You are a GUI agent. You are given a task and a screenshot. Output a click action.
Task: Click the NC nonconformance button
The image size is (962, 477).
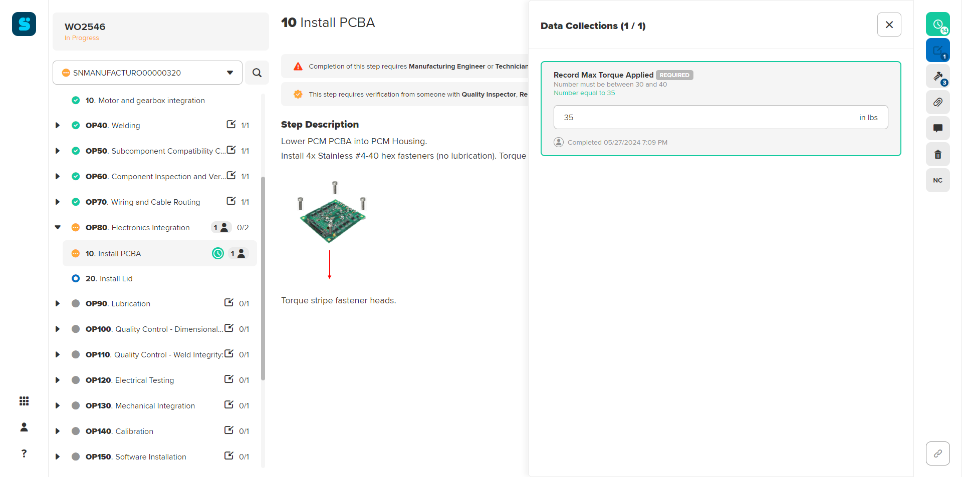tap(937, 180)
